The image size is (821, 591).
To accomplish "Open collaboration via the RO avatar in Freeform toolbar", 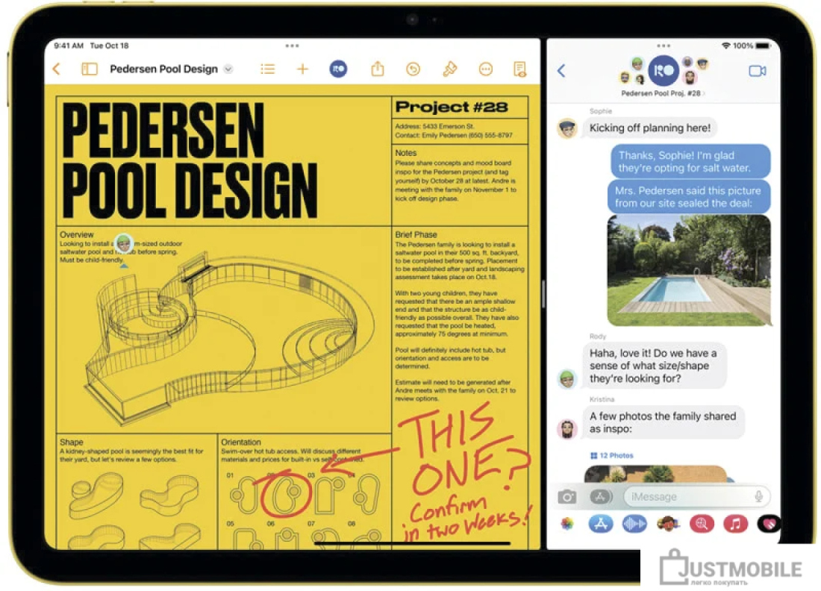I will [338, 69].
